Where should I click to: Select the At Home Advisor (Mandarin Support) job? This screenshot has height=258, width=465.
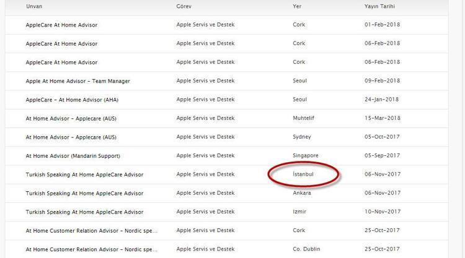(73, 156)
